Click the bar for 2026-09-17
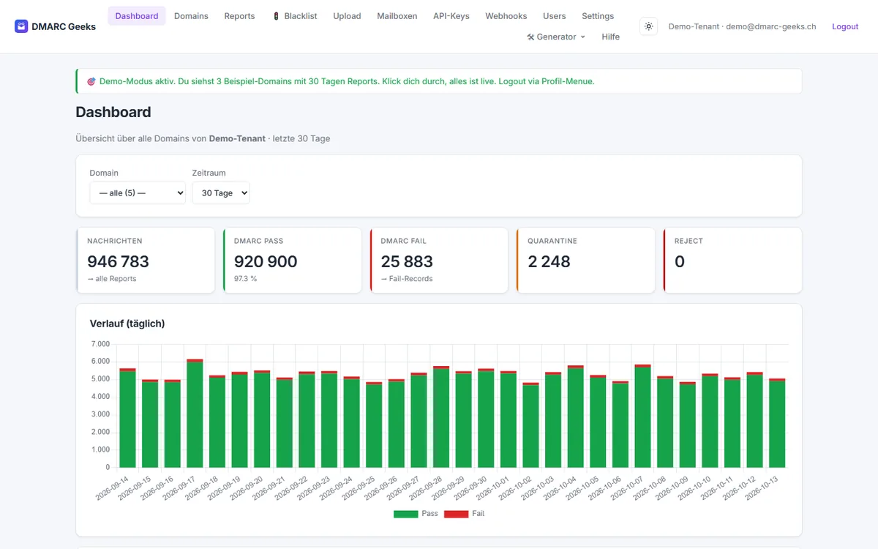This screenshot has height=549, width=878. point(195,413)
